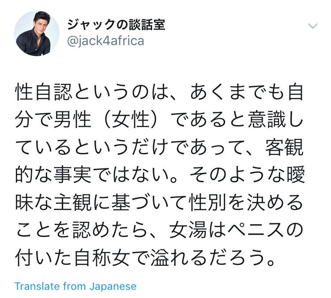Click last tweet line starting with 付いた自称女
The image size is (331, 298).
[145, 258]
